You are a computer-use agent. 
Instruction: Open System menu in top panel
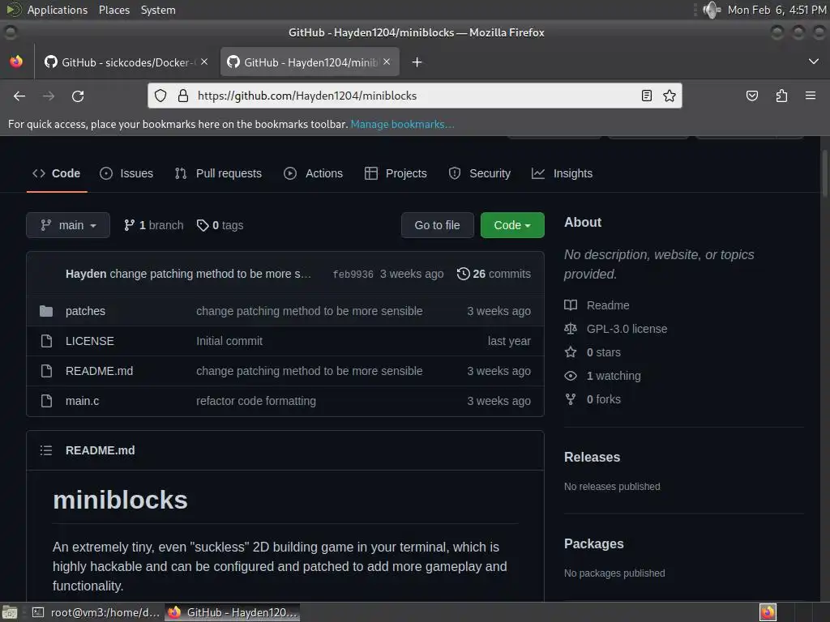(x=158, y=10)
